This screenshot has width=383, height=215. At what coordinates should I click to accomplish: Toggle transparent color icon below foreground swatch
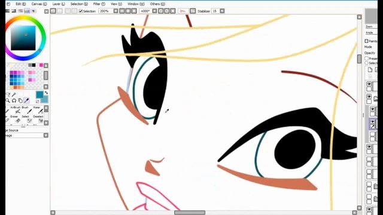(37, 101)
